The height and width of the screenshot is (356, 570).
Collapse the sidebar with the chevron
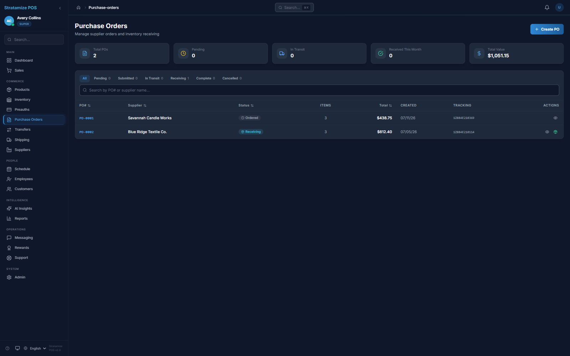pos(60,8)
